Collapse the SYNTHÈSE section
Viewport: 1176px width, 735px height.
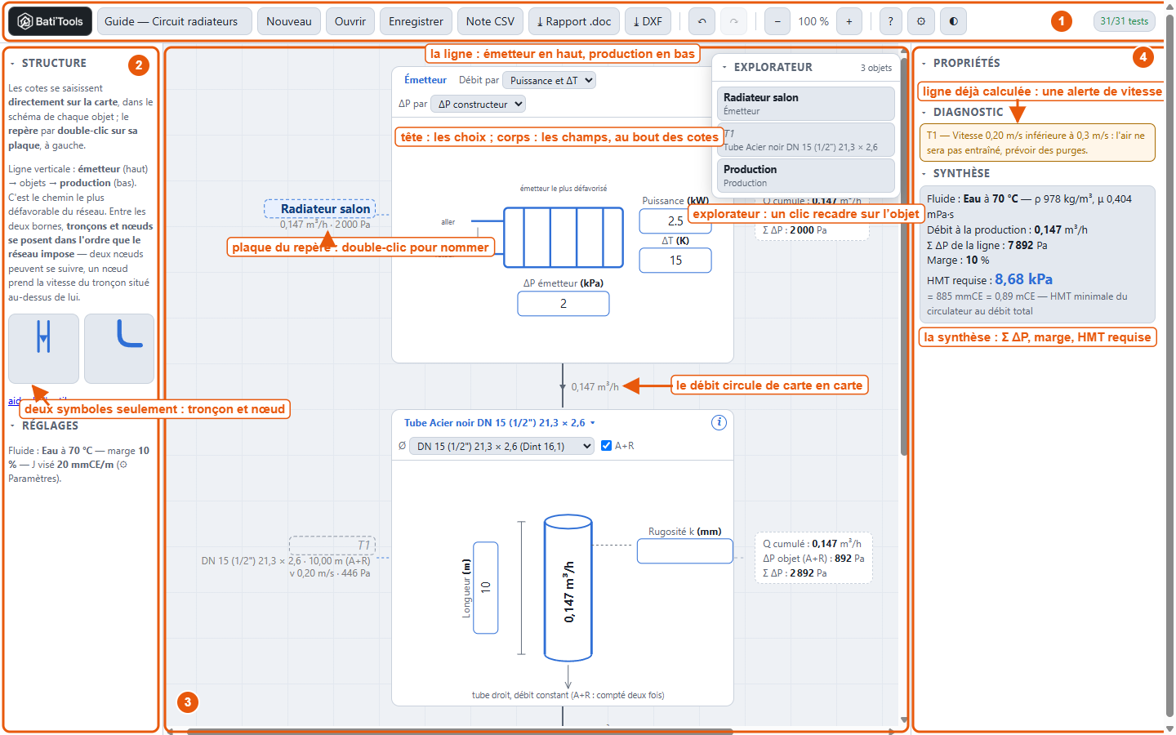(x=955, y=173)
